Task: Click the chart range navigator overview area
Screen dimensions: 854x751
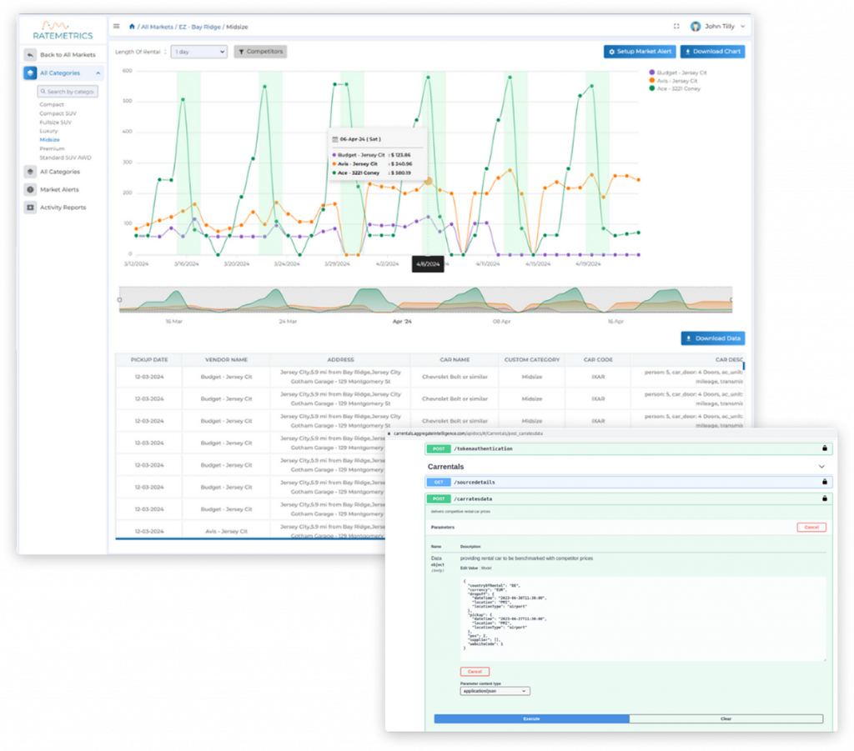Action: coord(425,300)
